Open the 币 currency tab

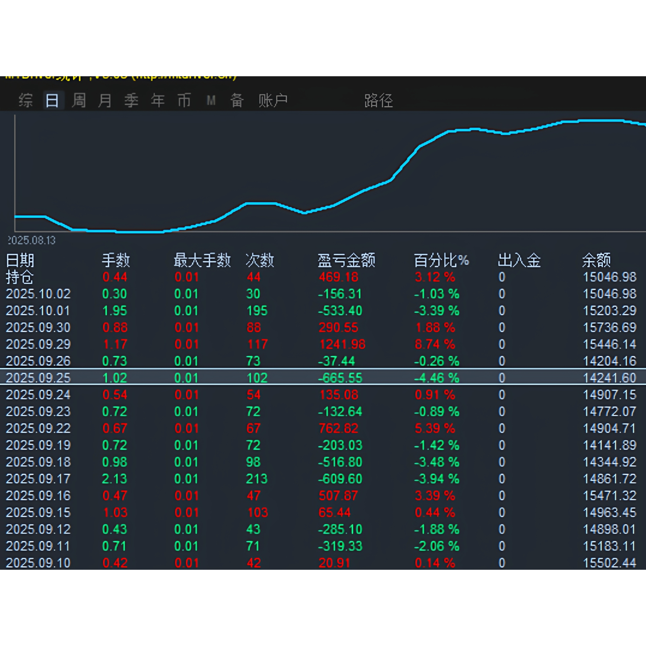coord(184,100)
